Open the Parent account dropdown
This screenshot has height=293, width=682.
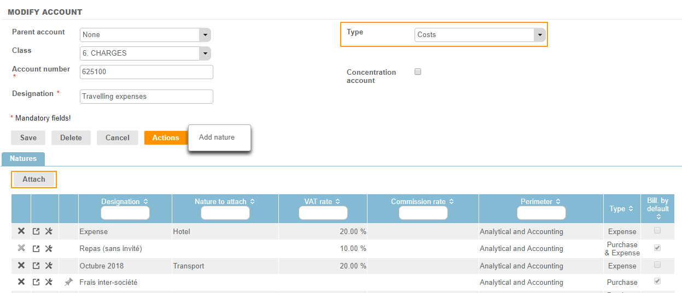coord(205,35)
